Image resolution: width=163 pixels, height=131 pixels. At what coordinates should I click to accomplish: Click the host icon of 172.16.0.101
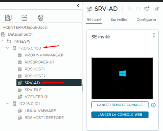[x=14, y=104]
